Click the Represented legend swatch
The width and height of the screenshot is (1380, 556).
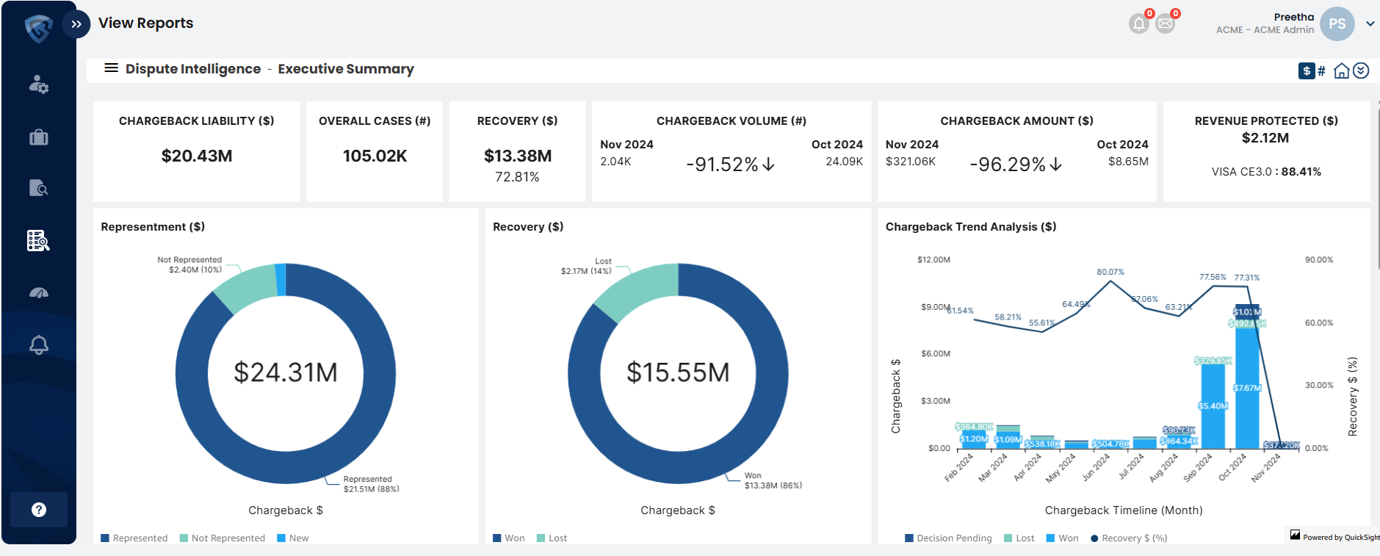(x=105, y=538)
